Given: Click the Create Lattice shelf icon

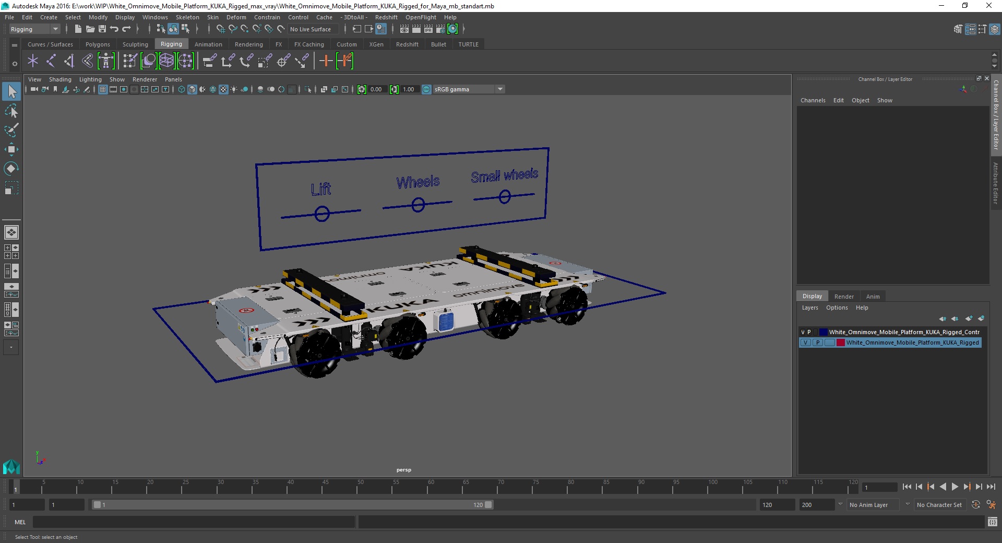Looking at the screenshot, I should [x=166, y=61].
